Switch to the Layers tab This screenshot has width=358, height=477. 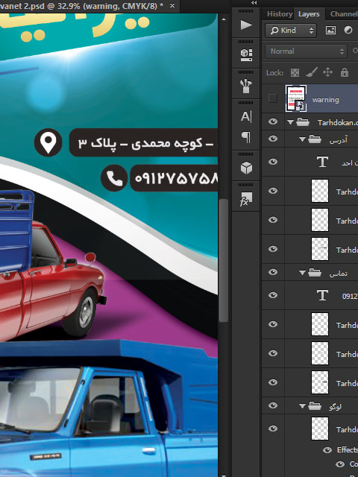(309, 14)
